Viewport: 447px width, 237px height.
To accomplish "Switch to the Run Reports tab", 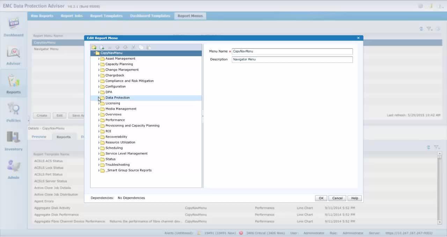I will pyautogui.click(x=42, y=16).
